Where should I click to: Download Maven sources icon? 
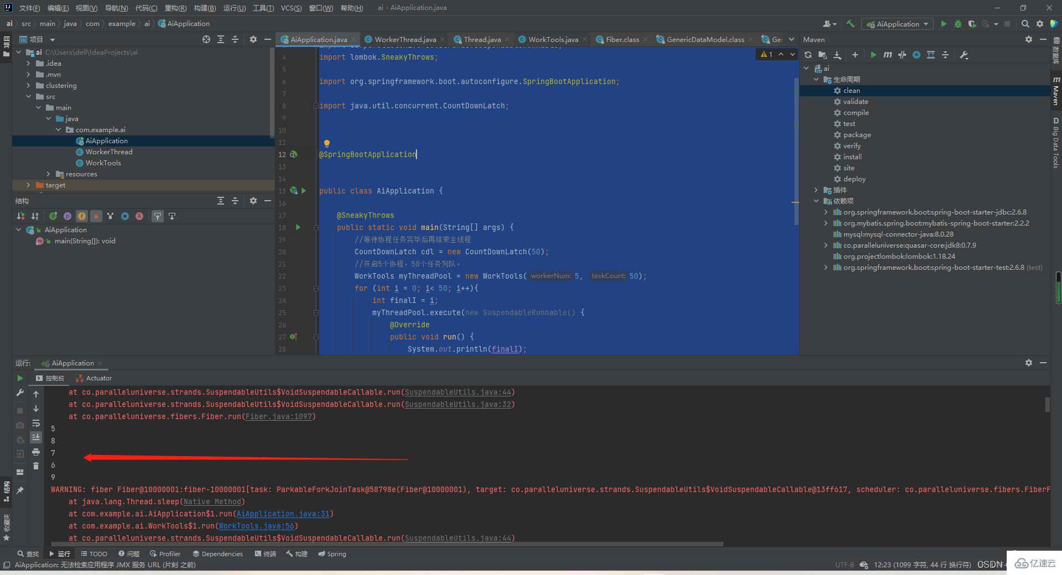click(x=837, y=55)
